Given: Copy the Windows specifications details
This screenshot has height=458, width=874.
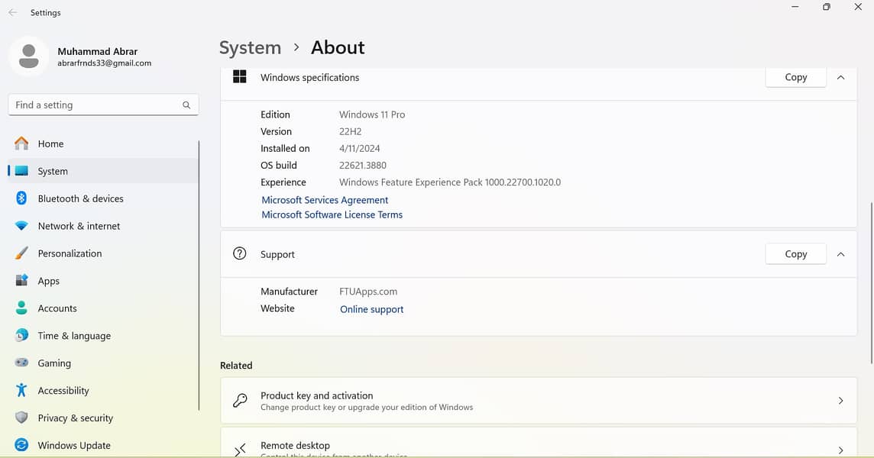Looking at the screenshot, I should pos(795,77).
